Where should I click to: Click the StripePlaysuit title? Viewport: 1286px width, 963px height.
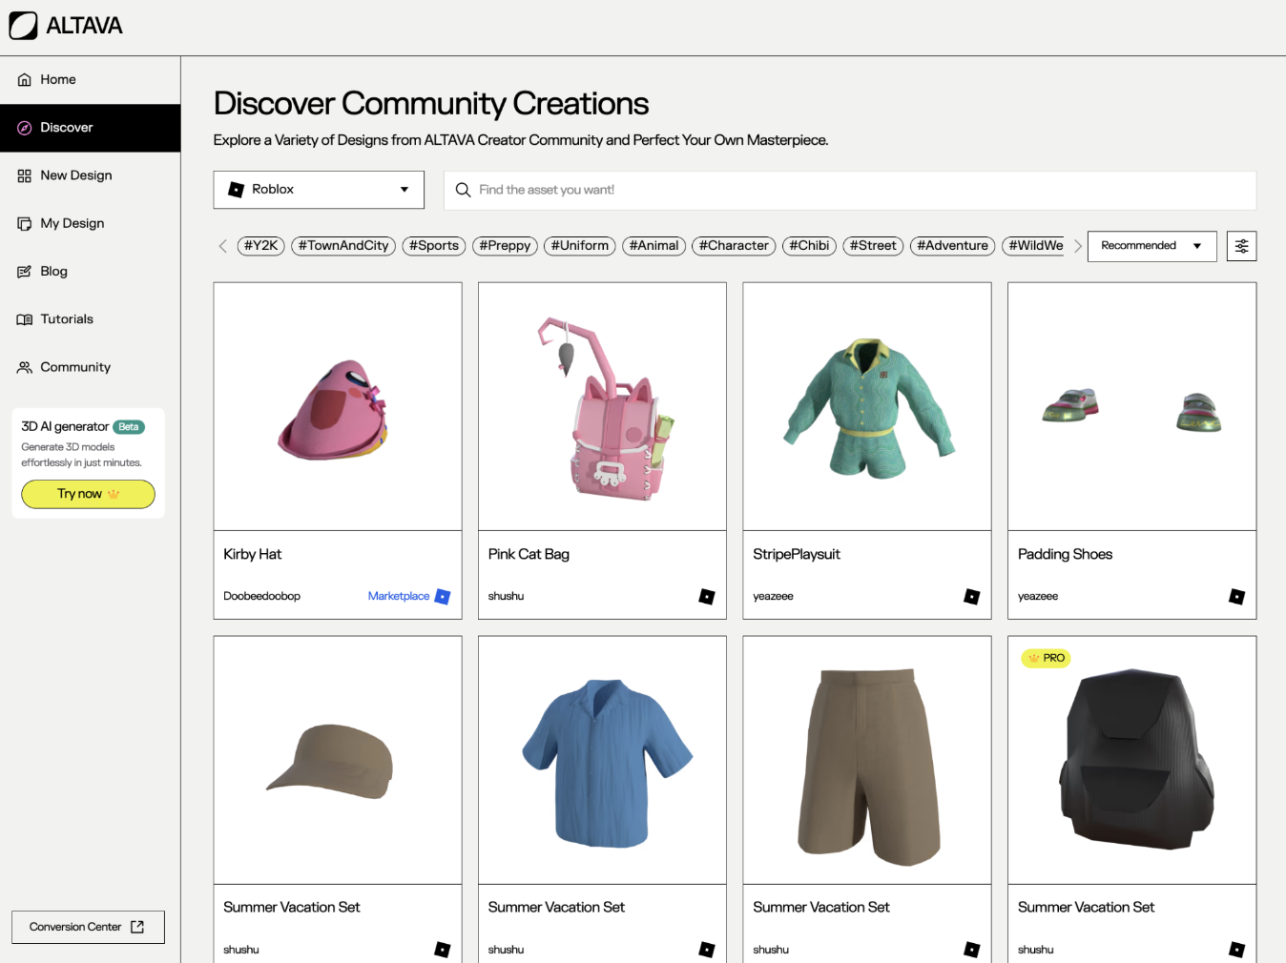[797, 555]
